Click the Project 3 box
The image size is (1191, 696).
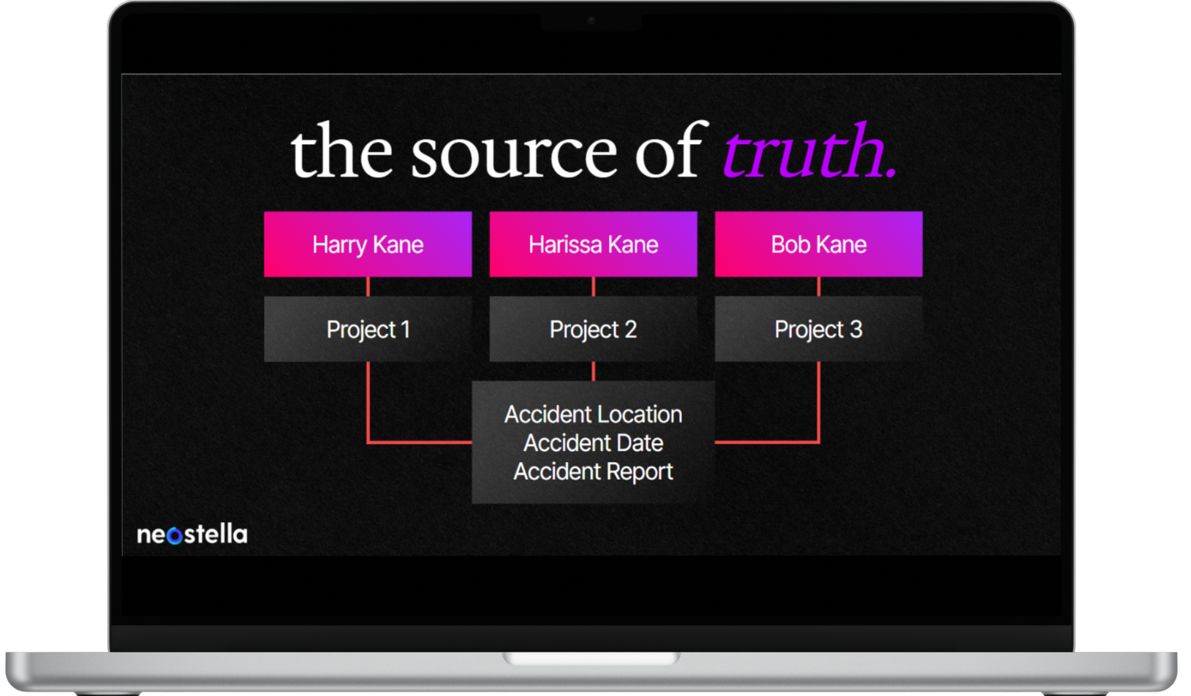coord(818,329)
